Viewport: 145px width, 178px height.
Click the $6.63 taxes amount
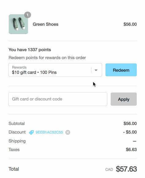click(x=131, y=150)
